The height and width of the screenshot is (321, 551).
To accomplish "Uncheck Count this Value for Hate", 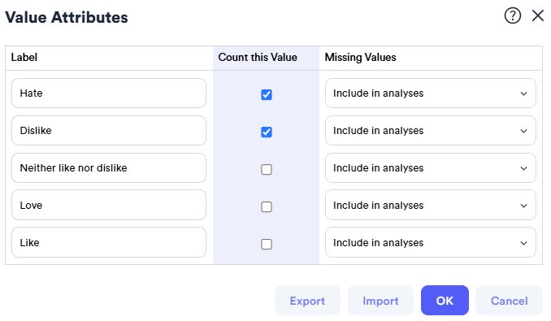I will [267, 94].
